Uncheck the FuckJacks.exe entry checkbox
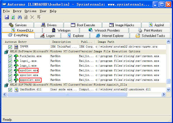173x123 pixels. click(10, 56)
